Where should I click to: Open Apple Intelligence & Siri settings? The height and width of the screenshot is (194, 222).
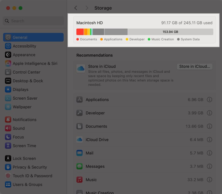(35, 63)
